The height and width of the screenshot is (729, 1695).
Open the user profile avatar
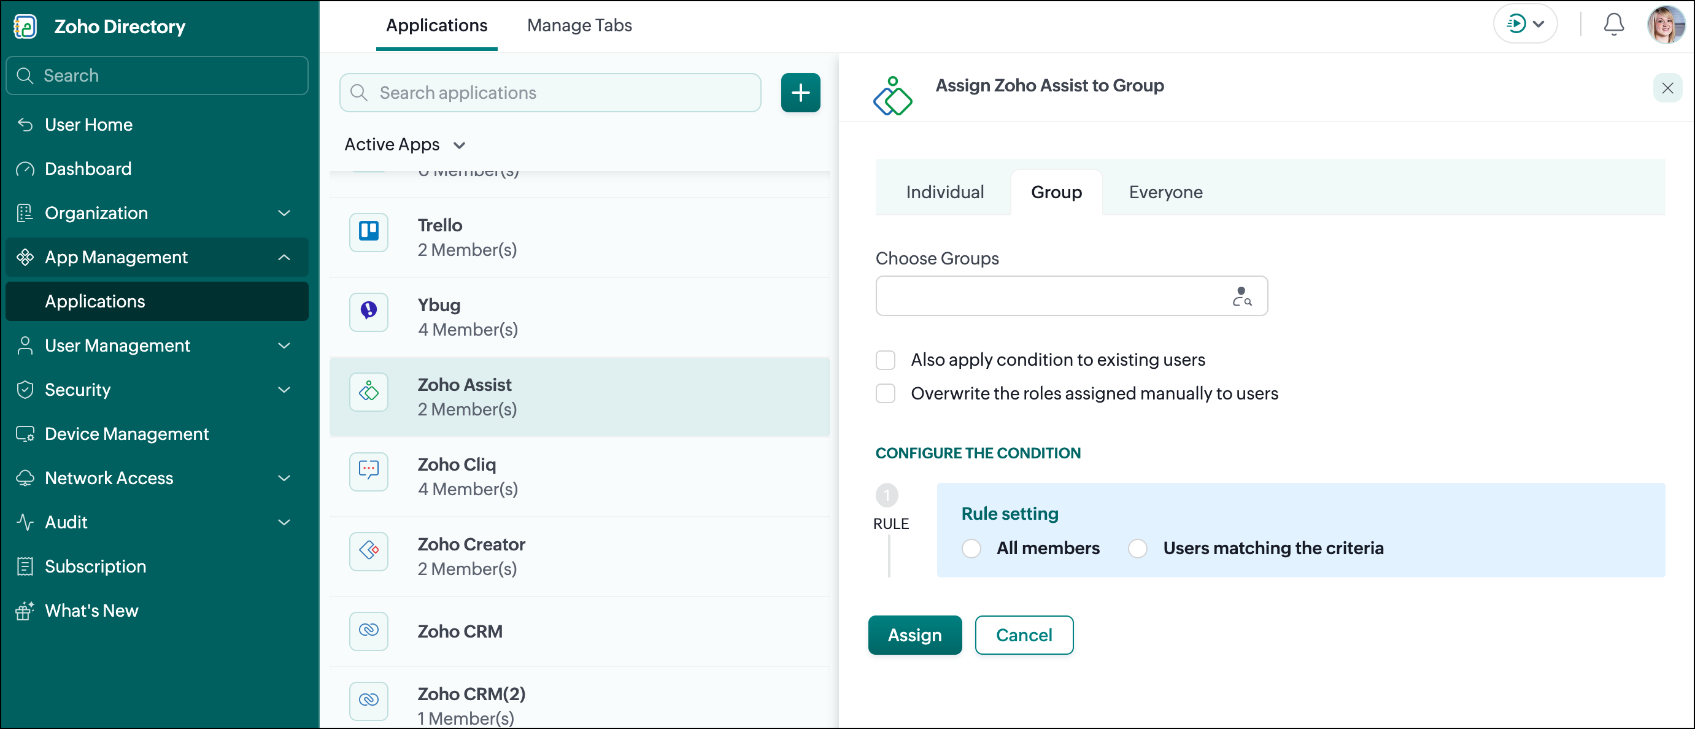click(1666, 25)
